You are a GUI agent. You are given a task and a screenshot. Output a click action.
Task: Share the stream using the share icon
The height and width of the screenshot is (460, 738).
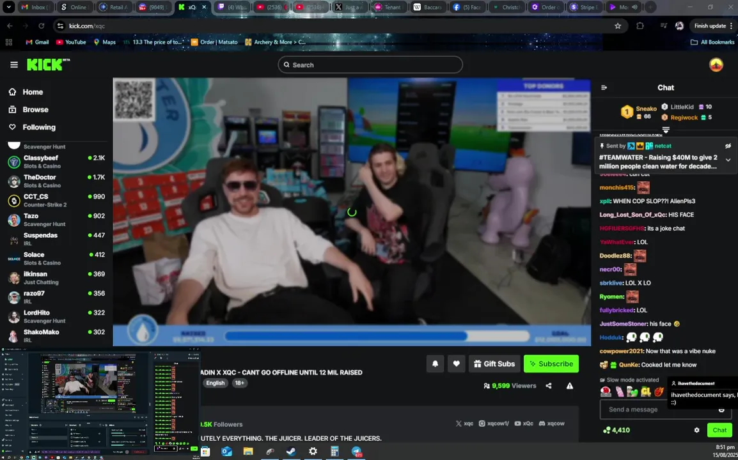pos(548,386)
